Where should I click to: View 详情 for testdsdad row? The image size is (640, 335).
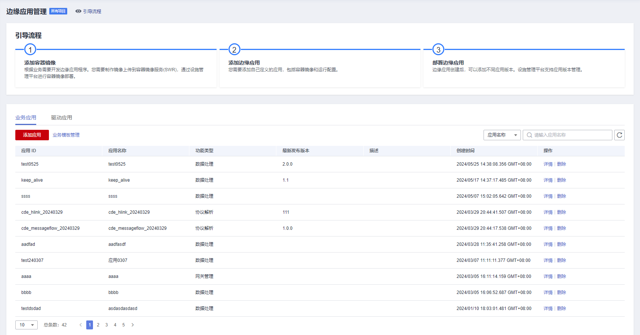click(548, 309)
